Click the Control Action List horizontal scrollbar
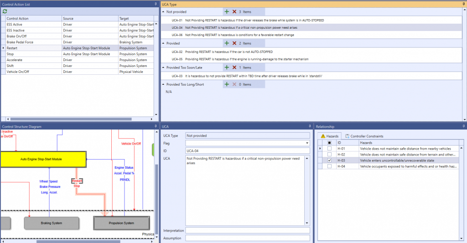 [x=71, y=119]
